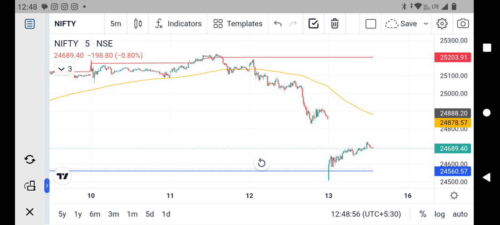Tap the Bluetooth status icon
The width and height of the screenshot is (500, 225).
tap(404, 6)
